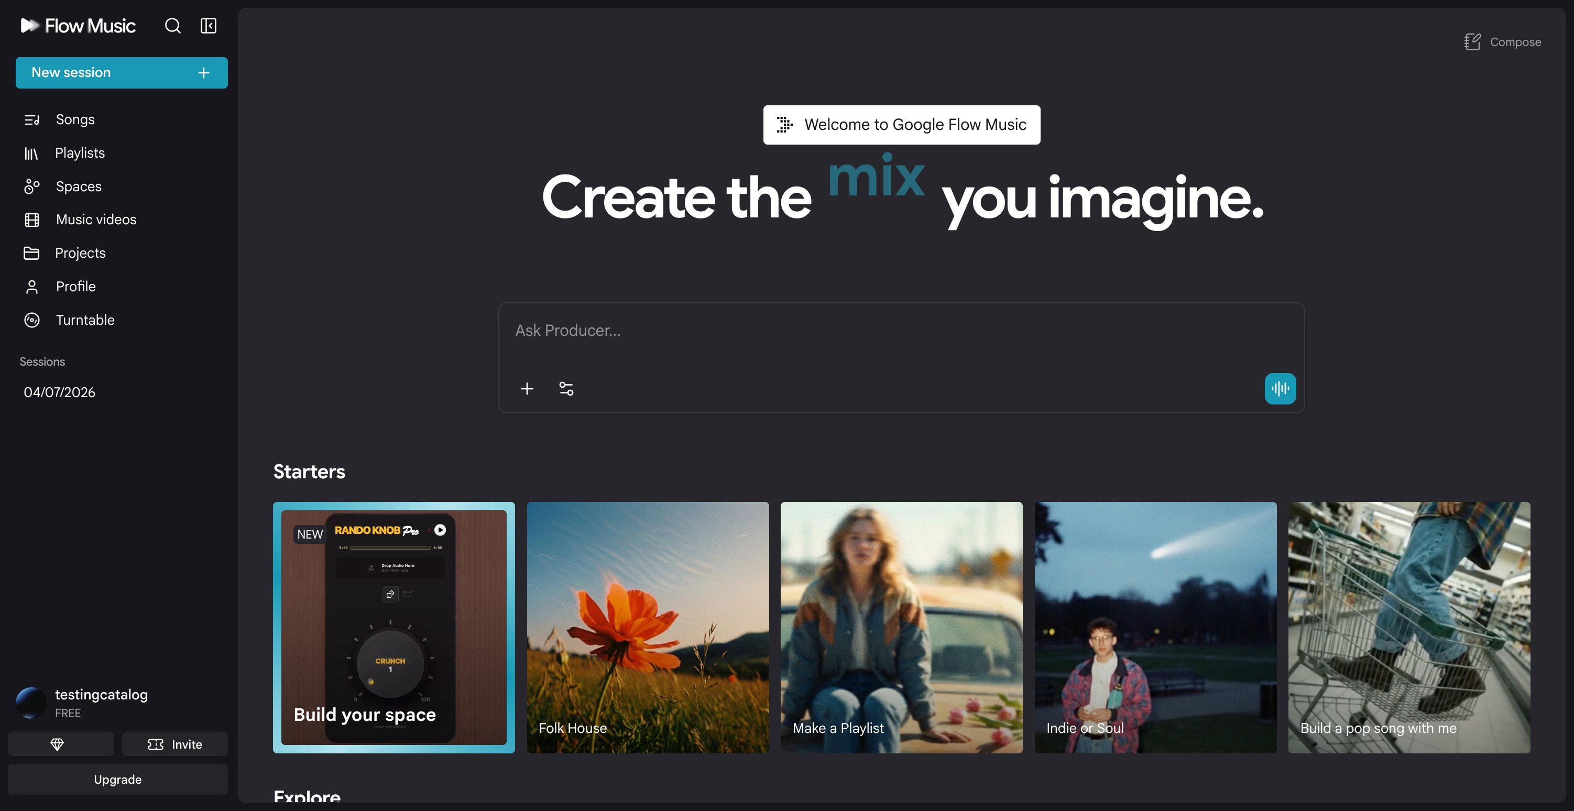This screenshot has width=1574, height=811.
Task: Select the Folk House starter card
Action: click(647, 627)
